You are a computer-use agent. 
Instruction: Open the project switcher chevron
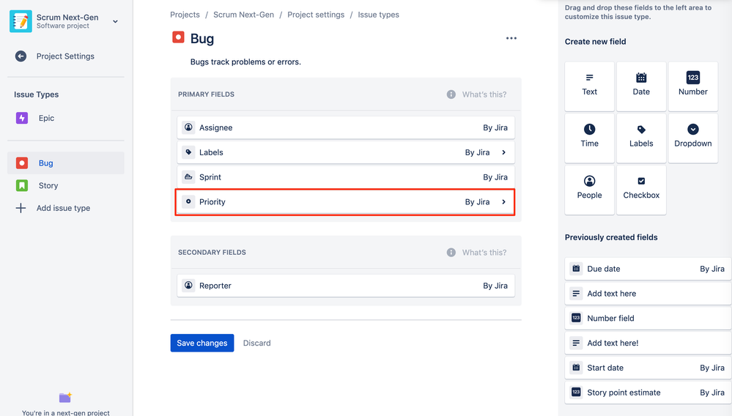tap(115, 21)
